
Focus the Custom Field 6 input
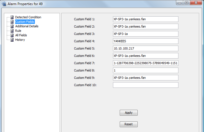[x=146, y=56]
